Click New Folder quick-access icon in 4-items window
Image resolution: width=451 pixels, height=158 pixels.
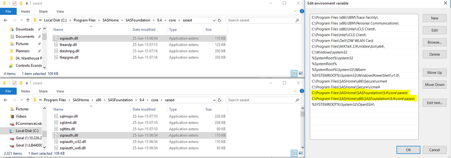tap(21, 3)
